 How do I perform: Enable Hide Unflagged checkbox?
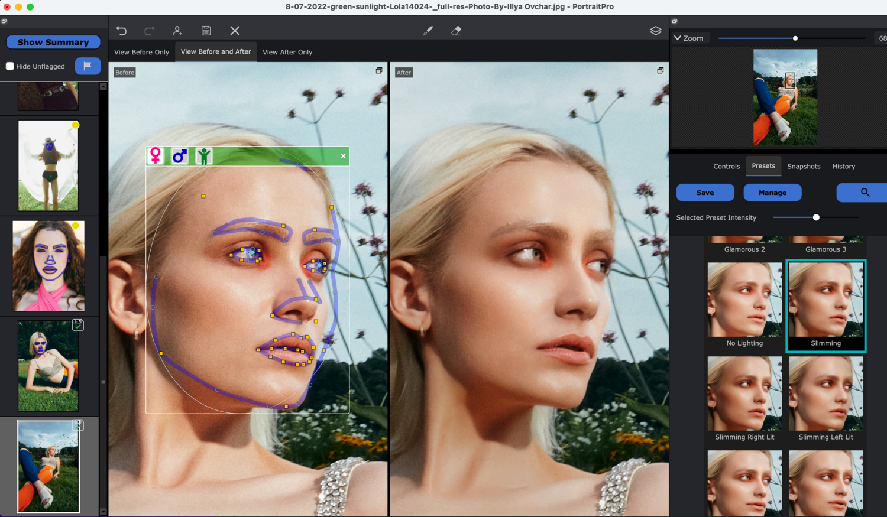click(10, 66)
